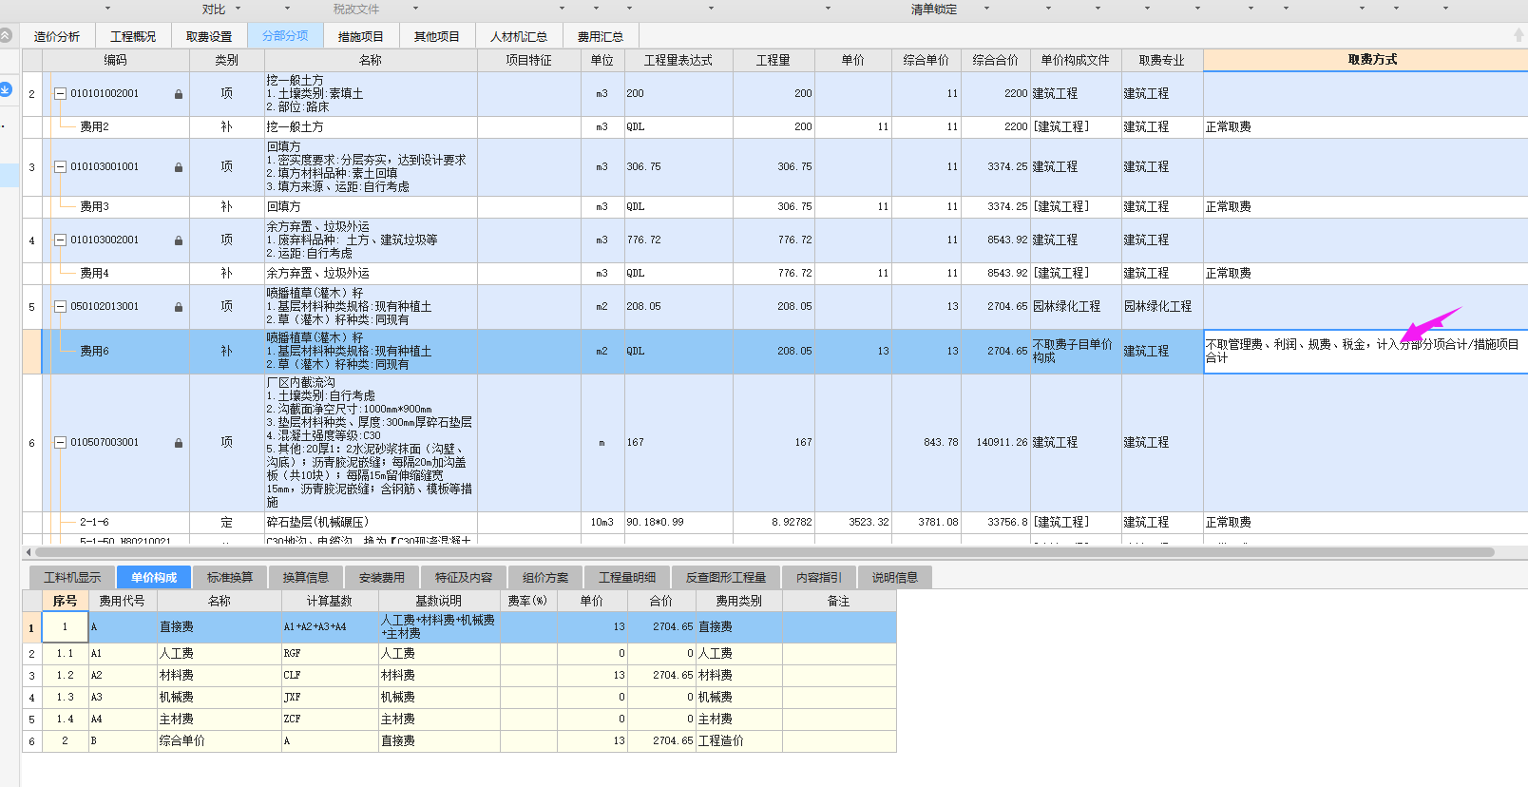Click the 编码 column header
The height and width of the screenshot is (787, 1528).
(116, 60)
